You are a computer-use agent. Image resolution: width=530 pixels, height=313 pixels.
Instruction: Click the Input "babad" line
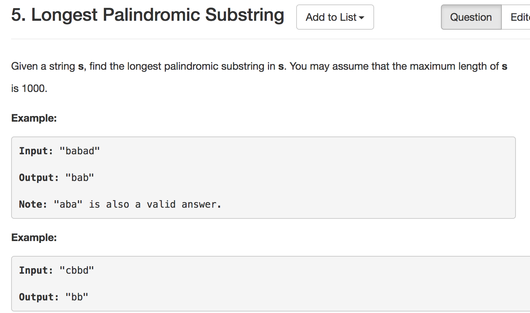point(59,151)
